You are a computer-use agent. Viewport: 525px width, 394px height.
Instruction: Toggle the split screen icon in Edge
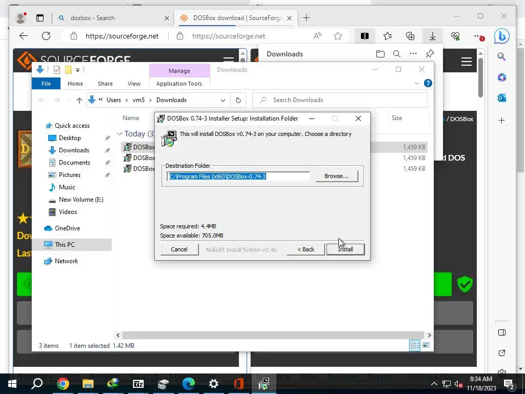[365, 36]
